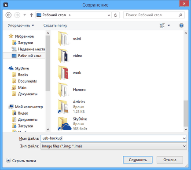
Task: Click the Сохранить button
Action: click(x=138, y=160)
